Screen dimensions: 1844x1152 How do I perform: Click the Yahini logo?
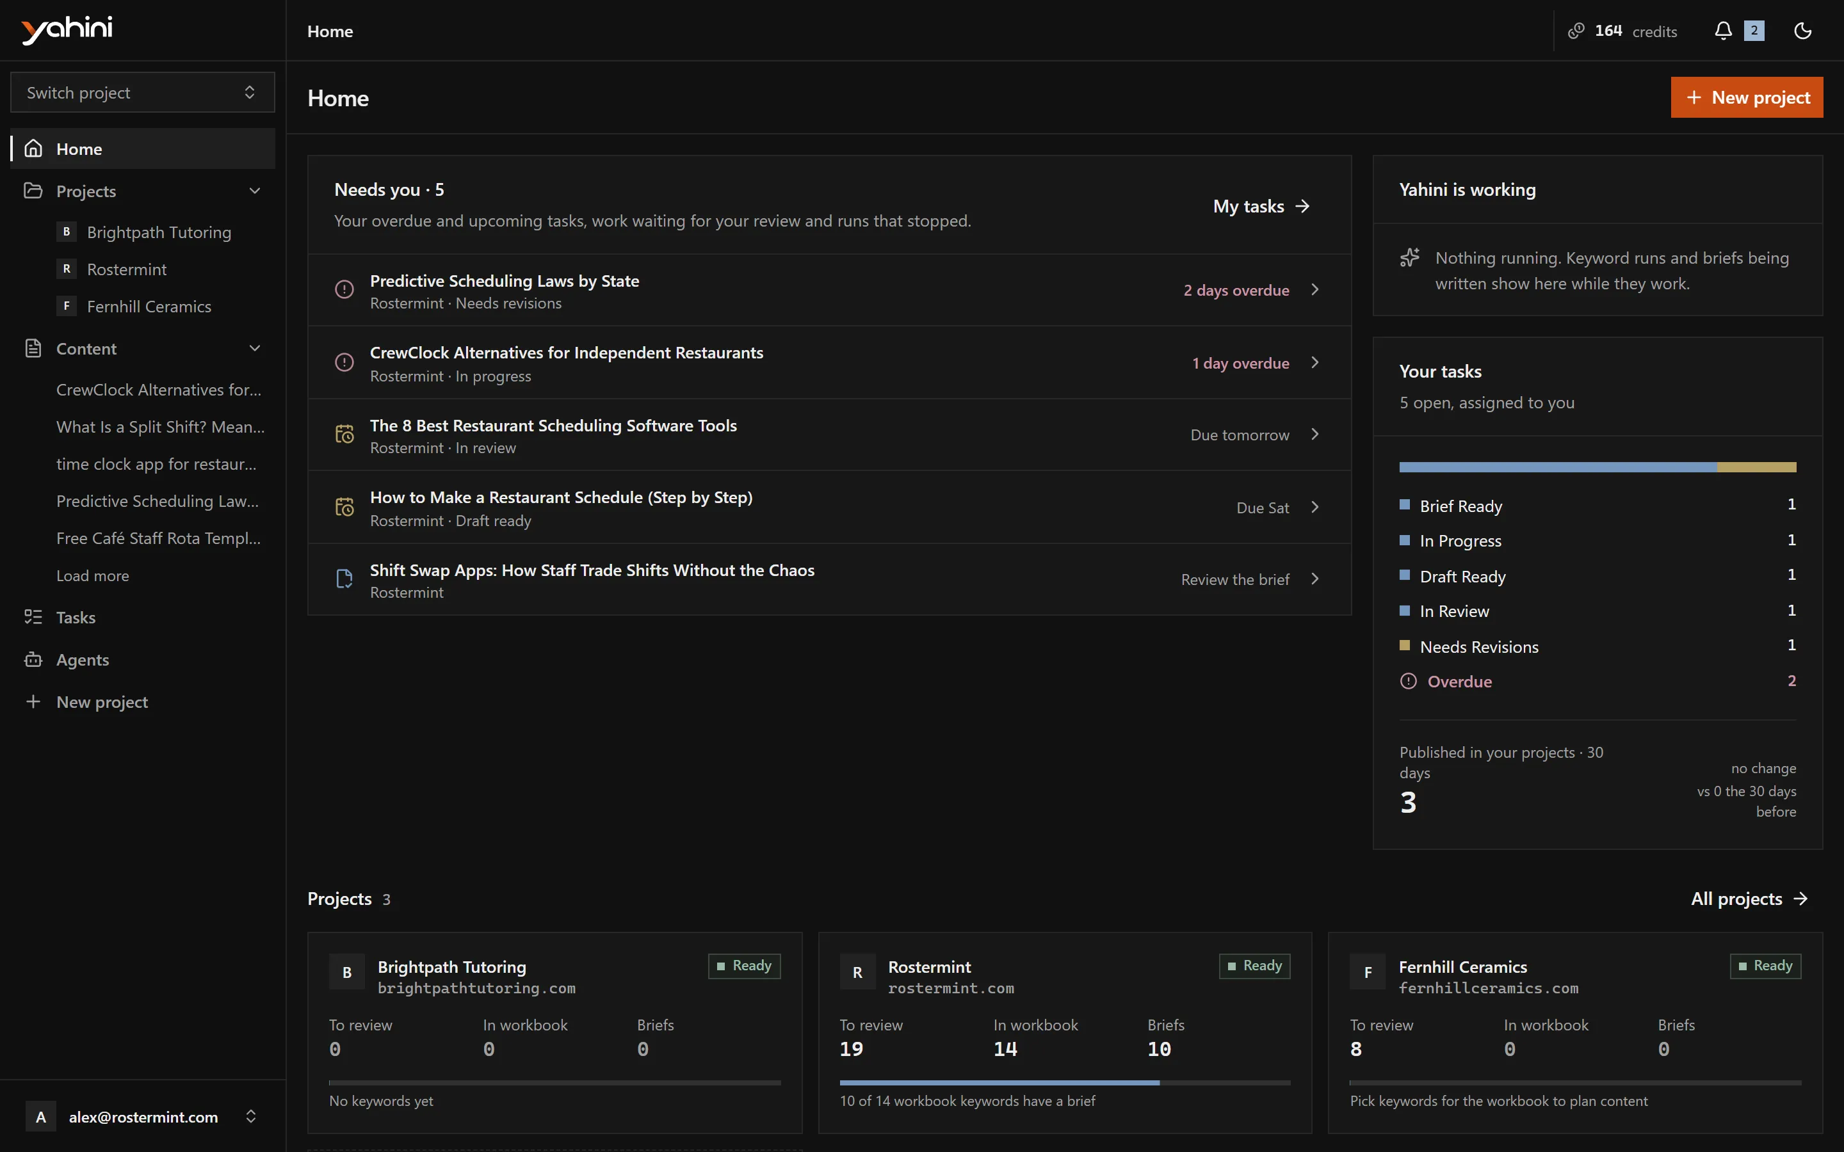pyautogui.click(x=67, y=29)
